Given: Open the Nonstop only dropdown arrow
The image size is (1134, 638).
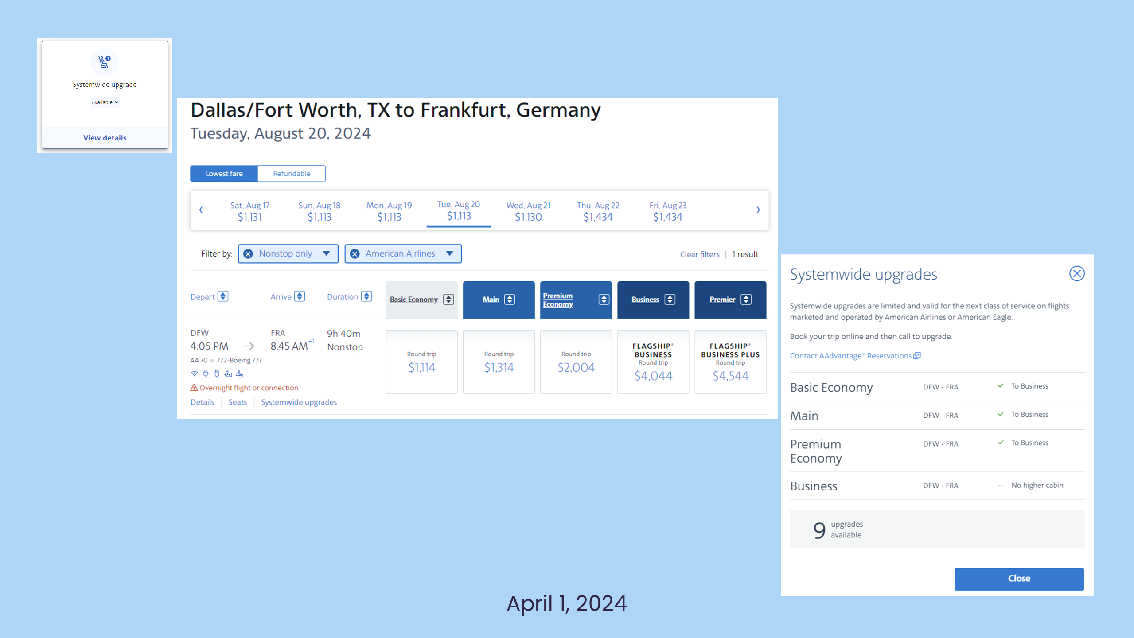Looking at the screenshot, I should pos(327,254).
